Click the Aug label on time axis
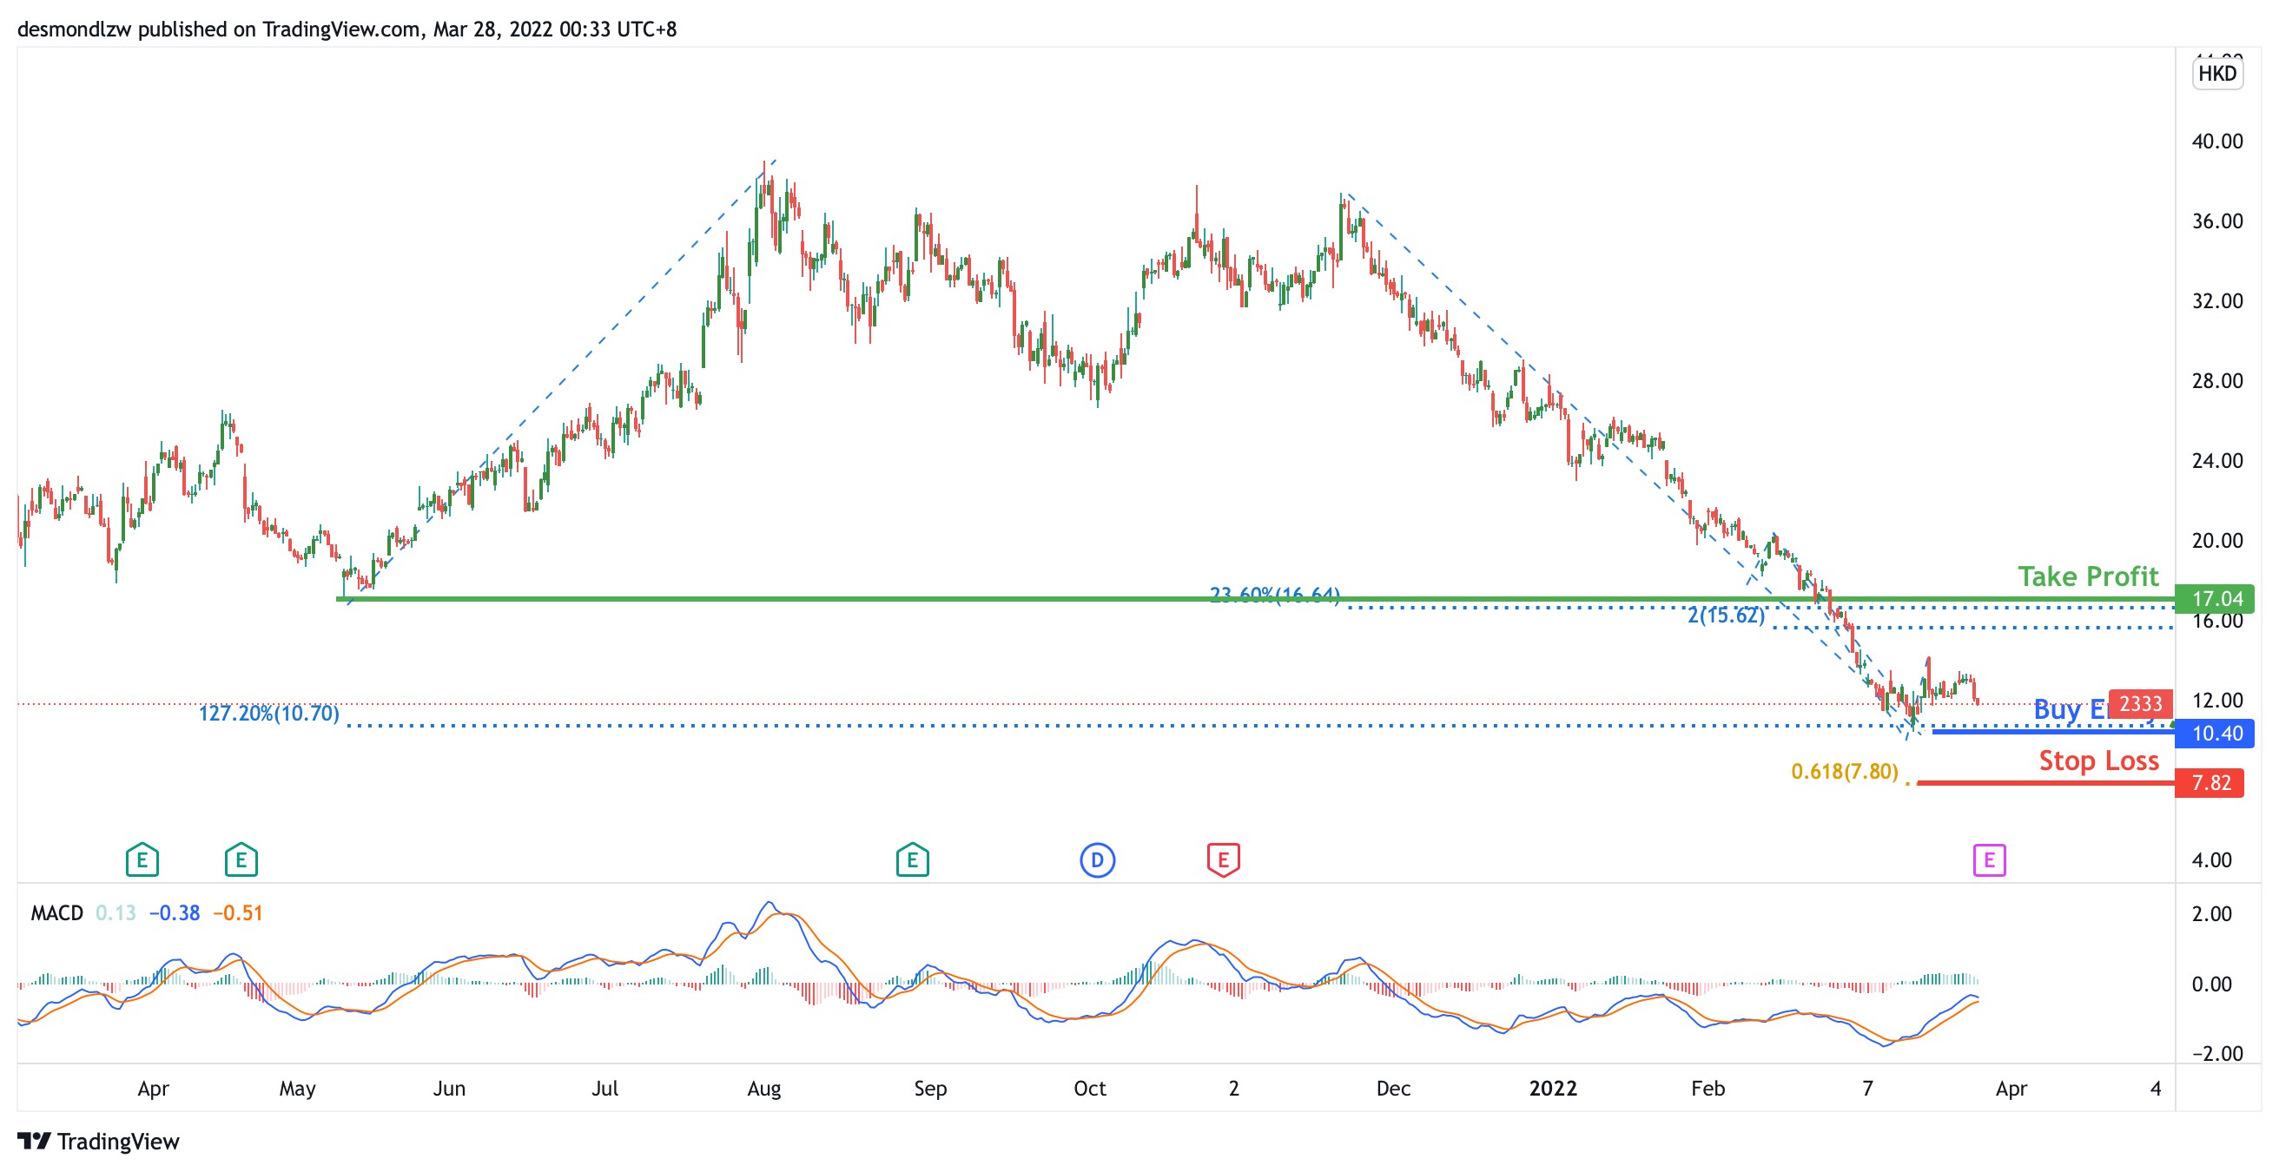 click(x=763, y=1089)
